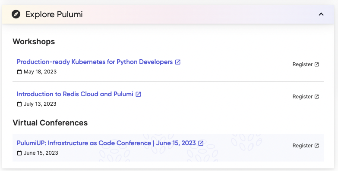Image resolution: width=338 pixels, height=171 pixels.
Task: Register for the Redis Cloud workshop
Action: point(306,97)
